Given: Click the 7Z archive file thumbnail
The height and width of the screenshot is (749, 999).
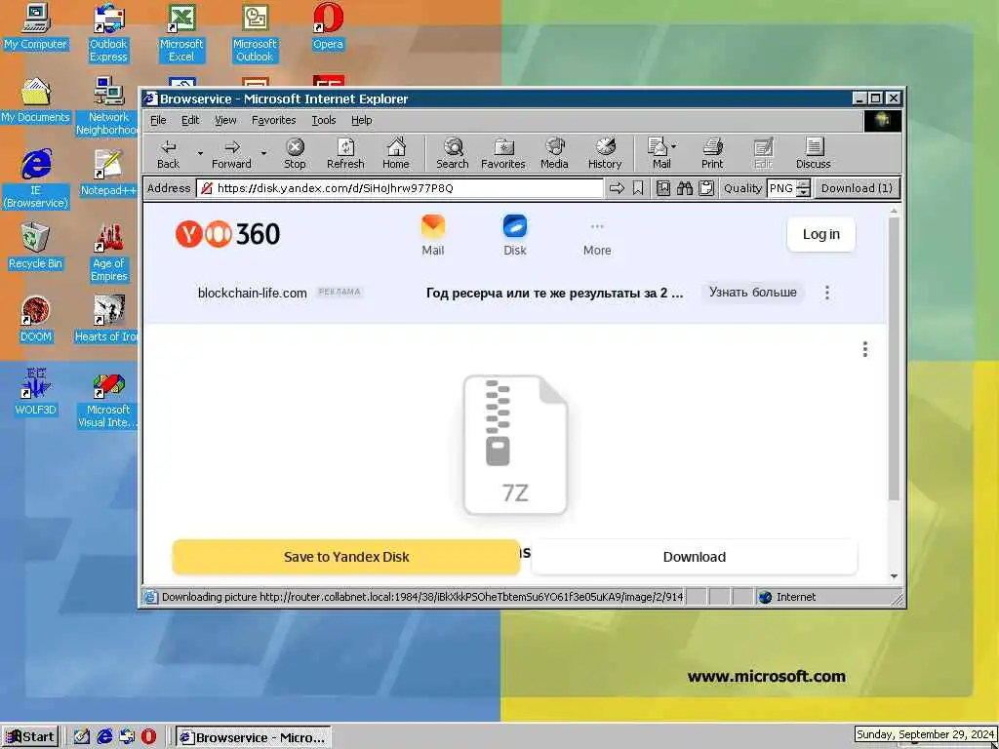Looking at the screenshot, I should coord(515,445).
